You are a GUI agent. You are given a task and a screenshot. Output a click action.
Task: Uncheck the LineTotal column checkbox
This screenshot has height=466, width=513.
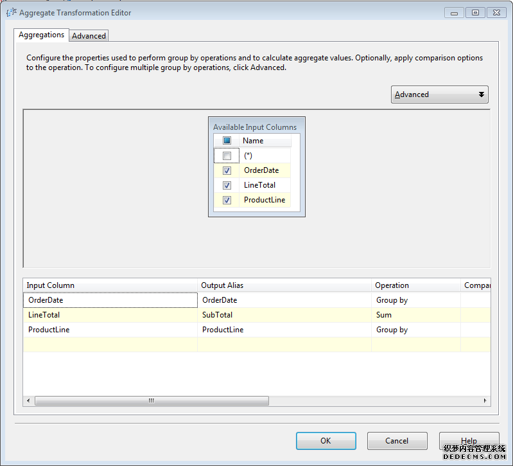tap(227, 186)
